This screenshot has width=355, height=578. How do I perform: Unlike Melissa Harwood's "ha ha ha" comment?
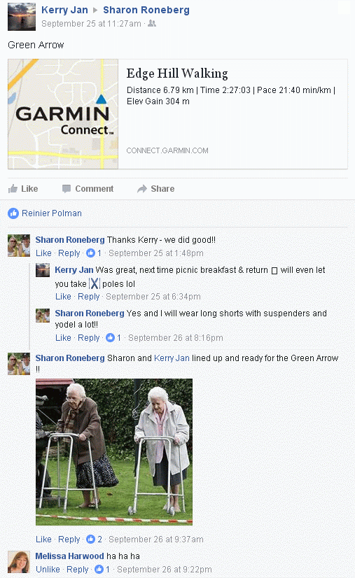(x=48, y=569)
